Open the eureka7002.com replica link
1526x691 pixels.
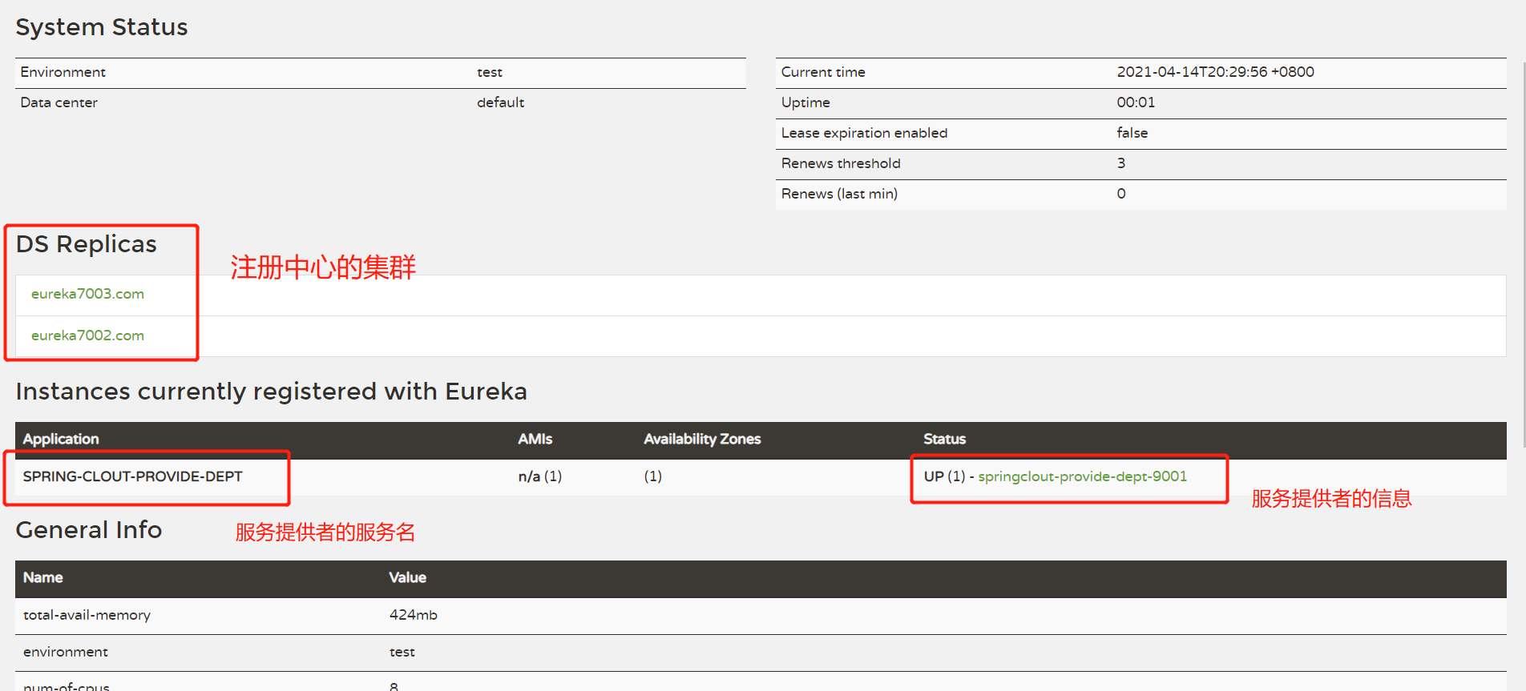(87, 335)
